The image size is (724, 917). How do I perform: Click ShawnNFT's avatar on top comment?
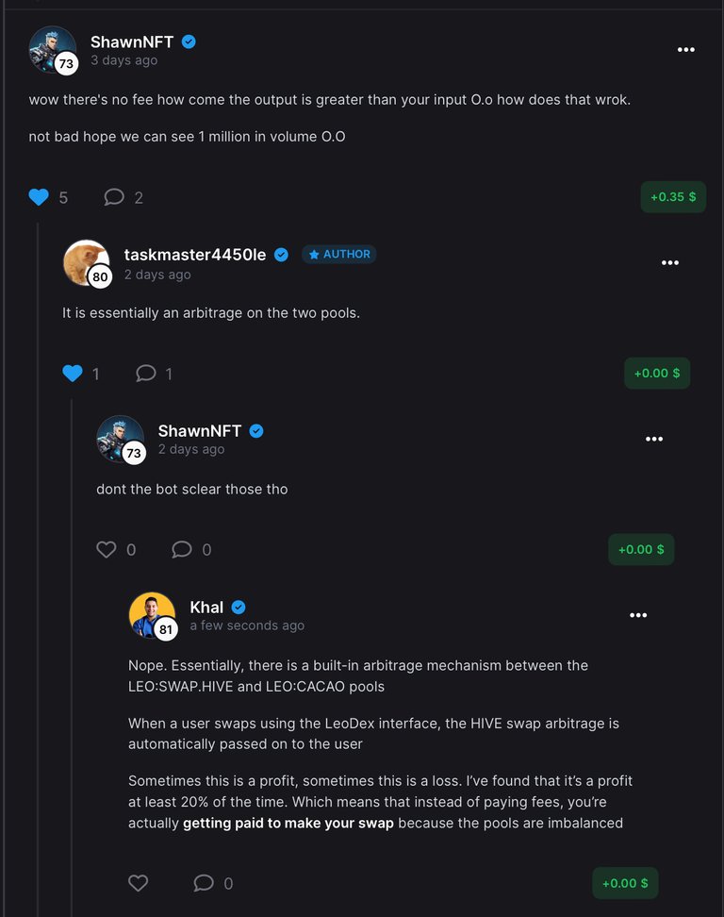[x=52, y=49]
